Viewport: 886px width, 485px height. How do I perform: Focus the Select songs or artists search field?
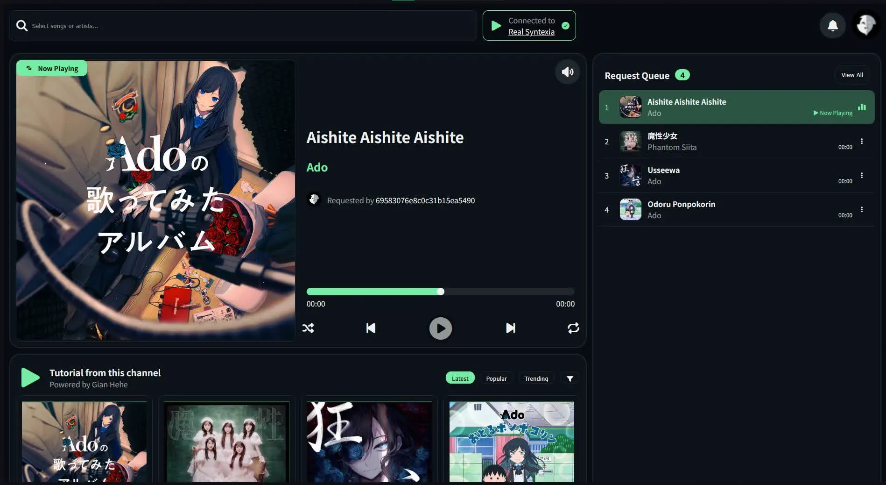pos(243,26)
